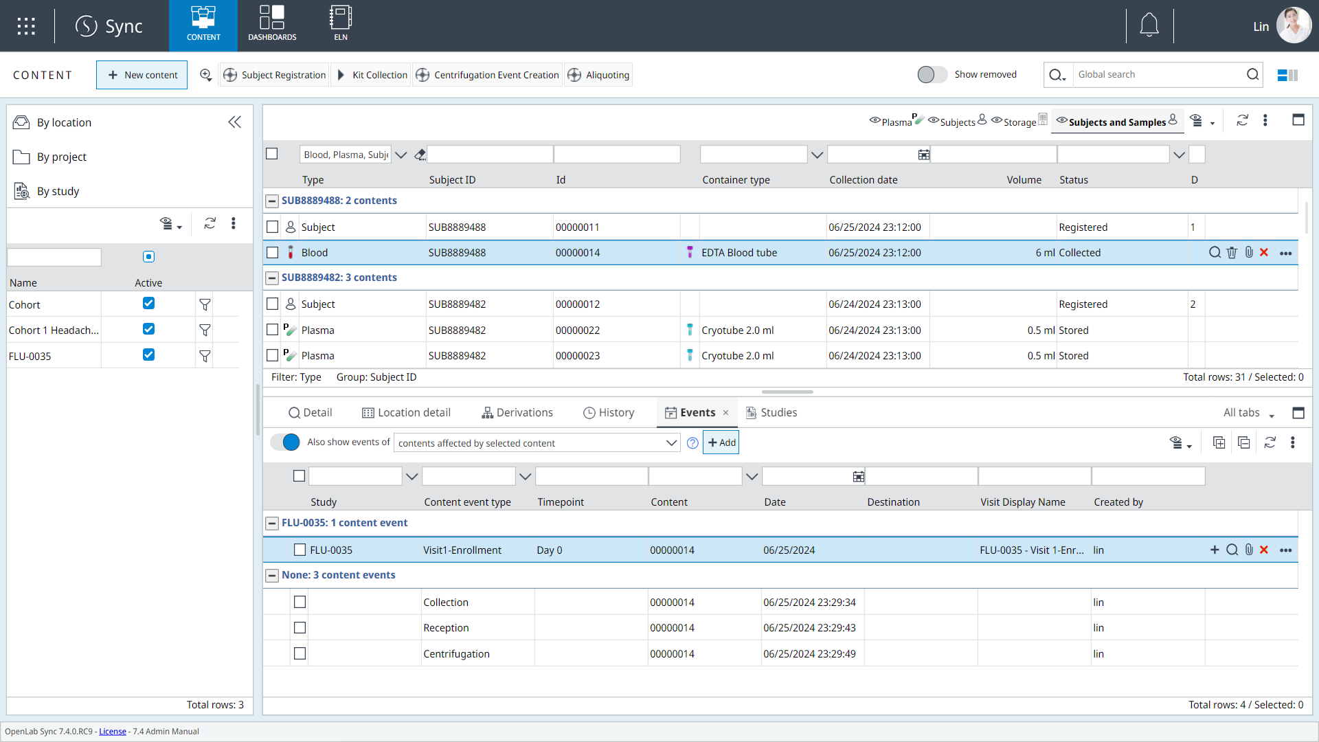Clear grid filters with eraser icon
The width and height of the screenshot is (1319, 742).
coord(420,155)
